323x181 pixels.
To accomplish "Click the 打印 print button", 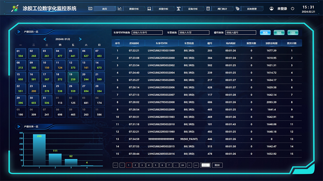I will click(x=293, y=32).
